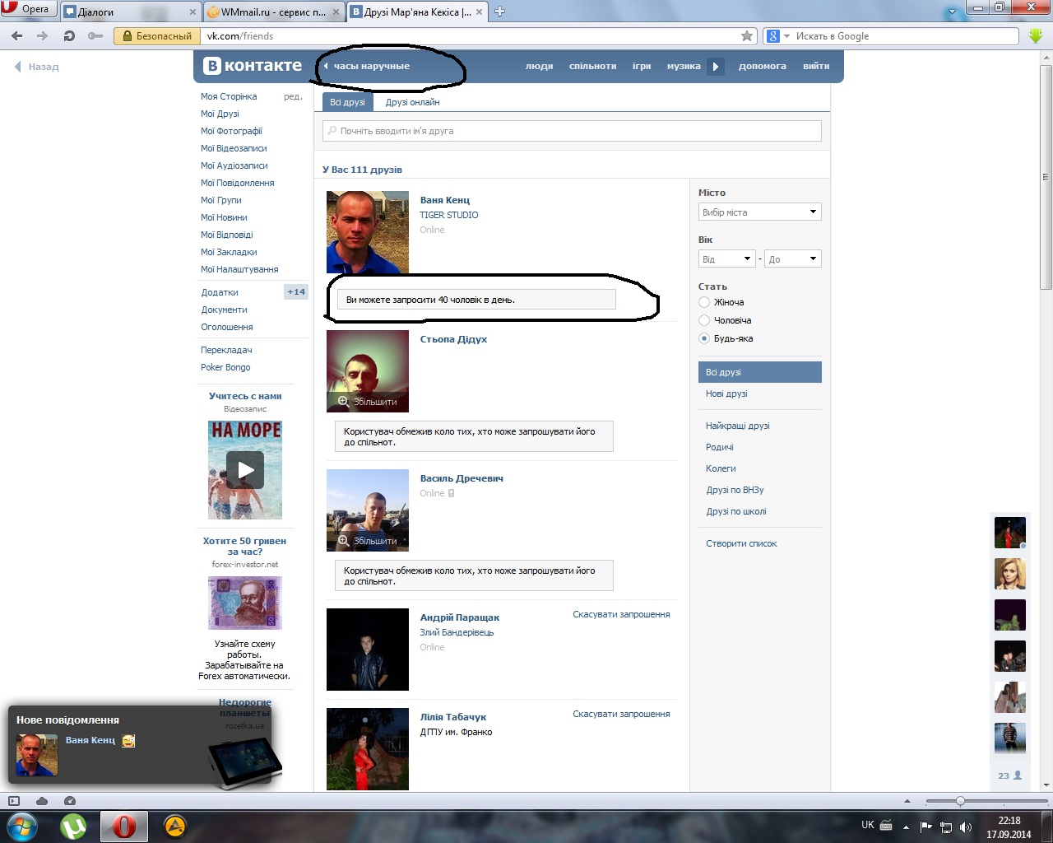
Task: Open Мої Аудіозаписи in the left menu
Action: coord(234,165)
